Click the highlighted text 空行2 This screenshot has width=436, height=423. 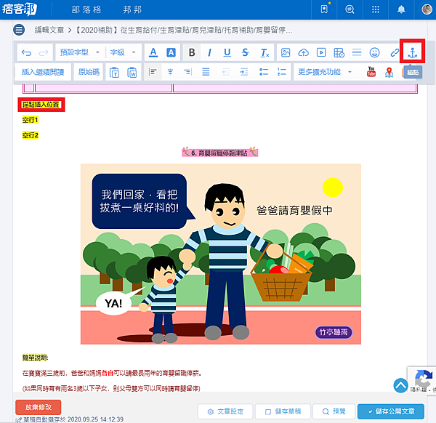click(x=30, y=135)
